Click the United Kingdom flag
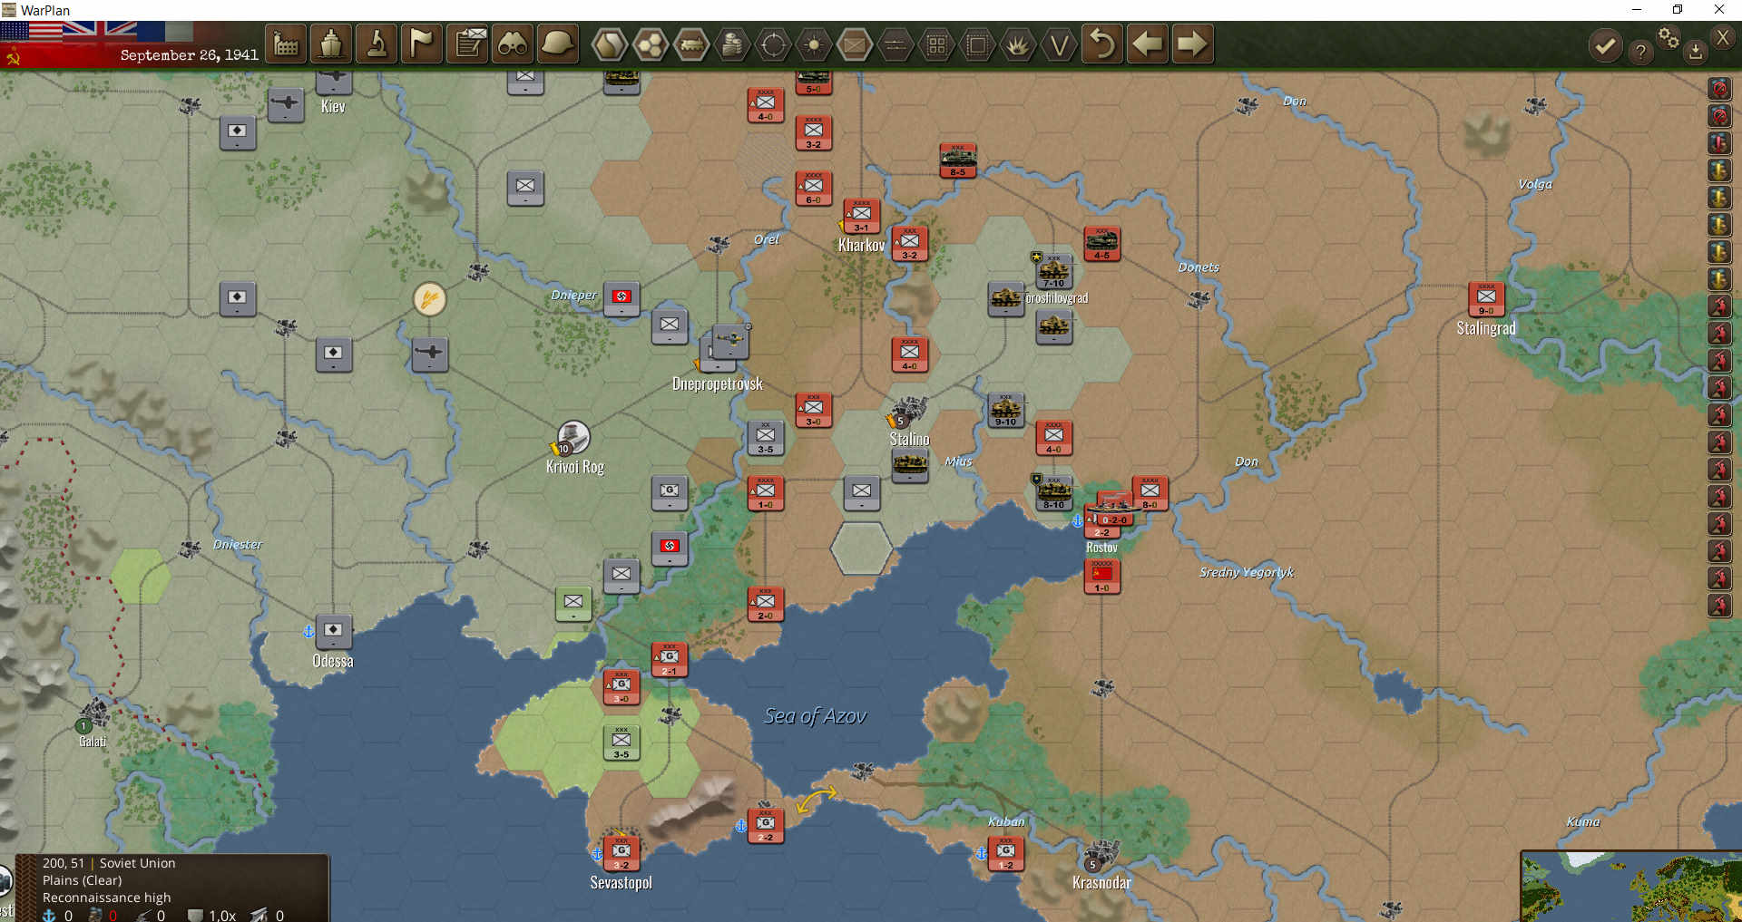Screen dimensions: 1742x922 pos(100,32)
